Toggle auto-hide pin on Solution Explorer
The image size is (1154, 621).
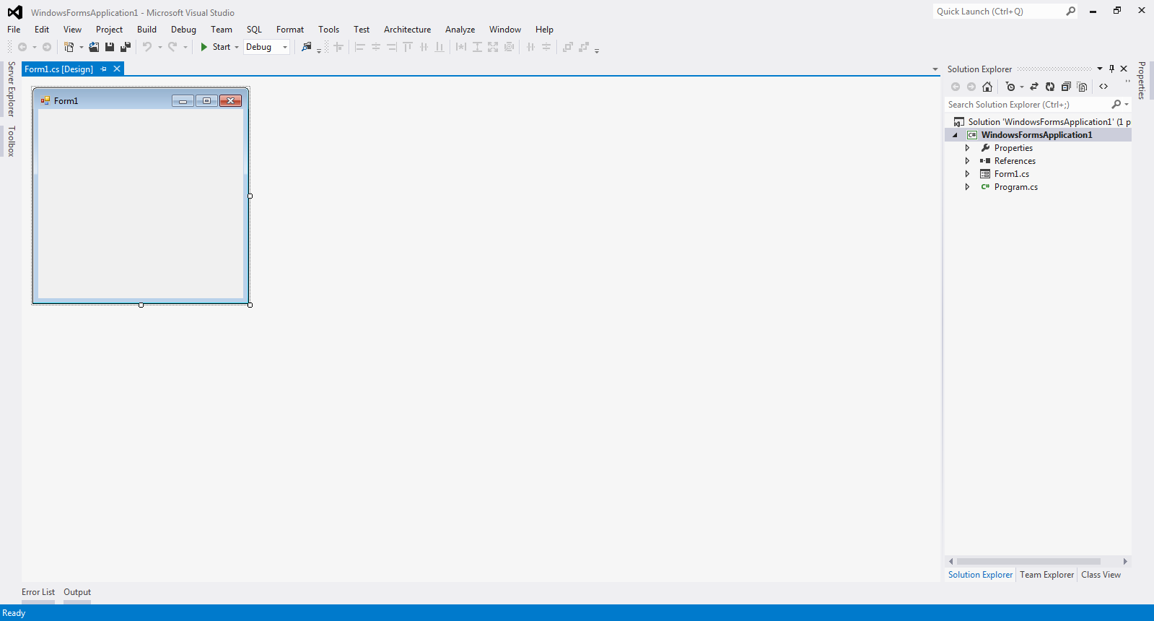[x=1111, y=69]
